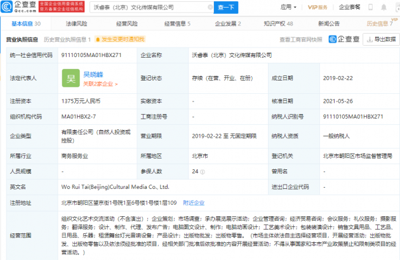This screenshot has height=260, width=400.
Task: Click the 经营范围 row label
Action: pos(20,235)
